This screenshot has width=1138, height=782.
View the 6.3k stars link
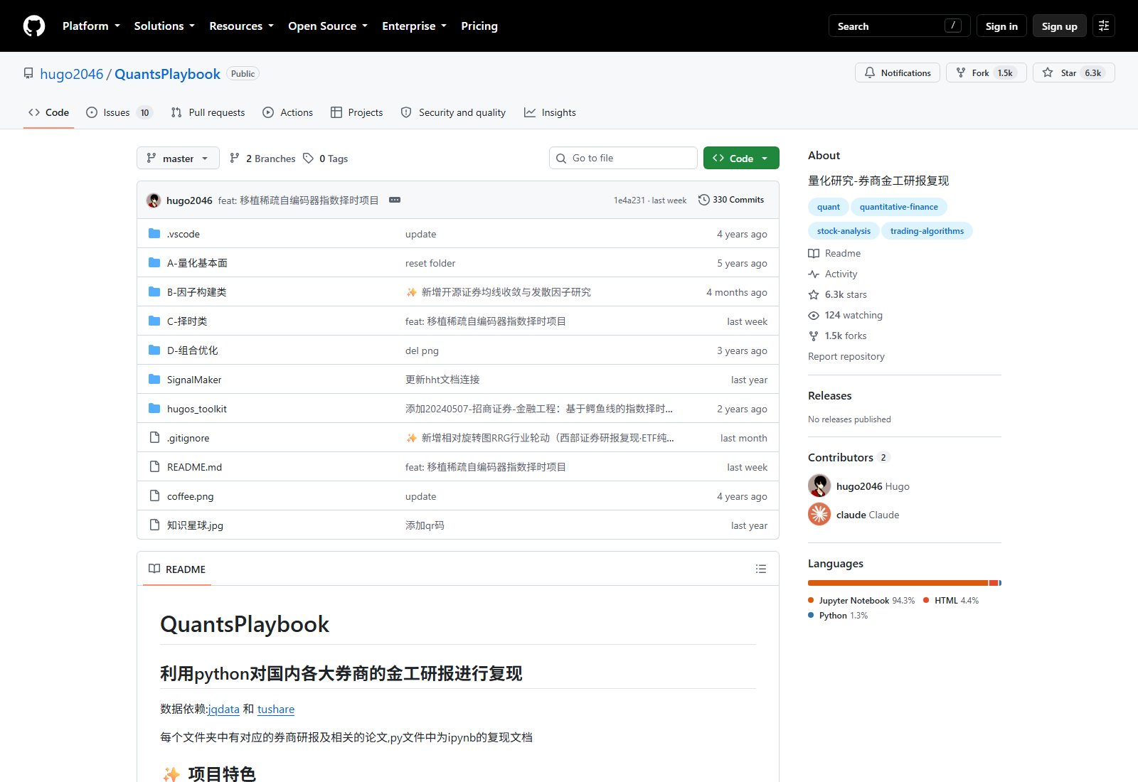pyautogui.click(x=838, y=294)
